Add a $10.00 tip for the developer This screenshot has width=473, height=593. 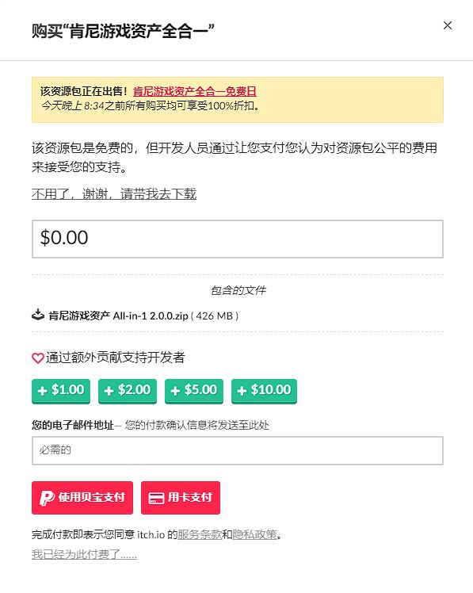click(265, 391)
